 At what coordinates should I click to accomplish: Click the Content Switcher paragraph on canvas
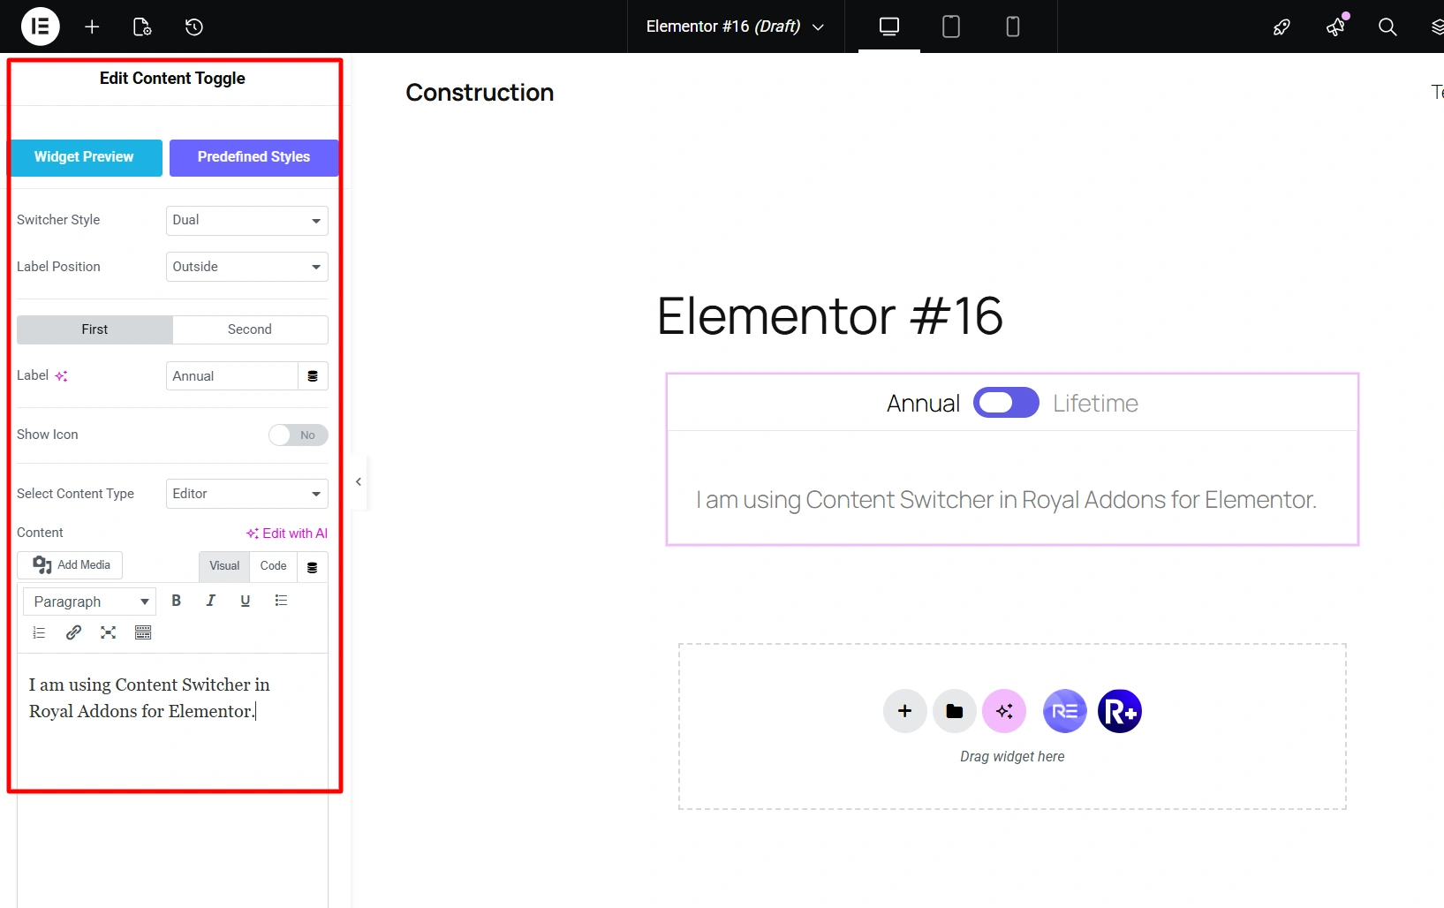1006,500
